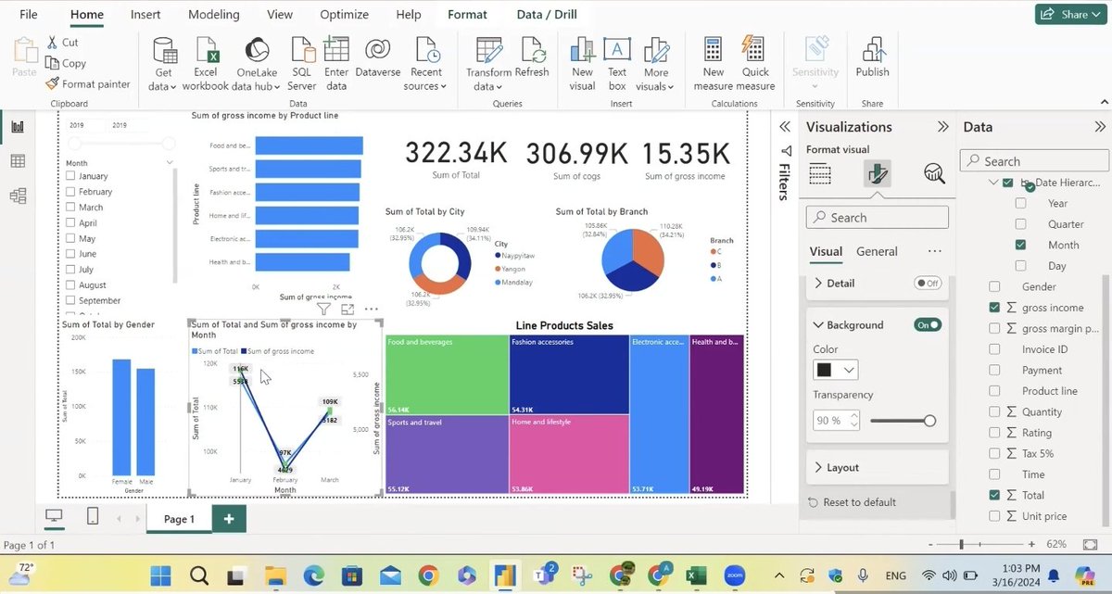The image size is (1112, 594).
Task: Adjust the Transparency slider handle
Action: coord(929,421)
